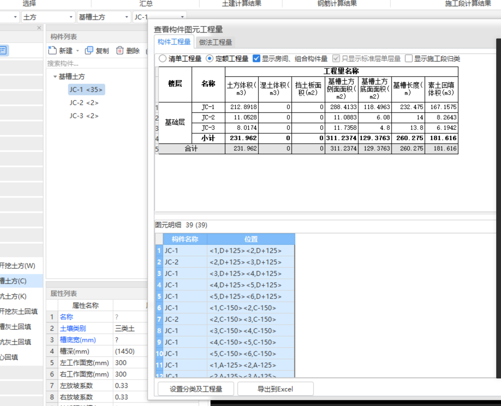The width and height of the screenshot is (501, 406).
Task: Select JC-1 <35> in component list
Action: pyautogui.click(x=86, y=89)
